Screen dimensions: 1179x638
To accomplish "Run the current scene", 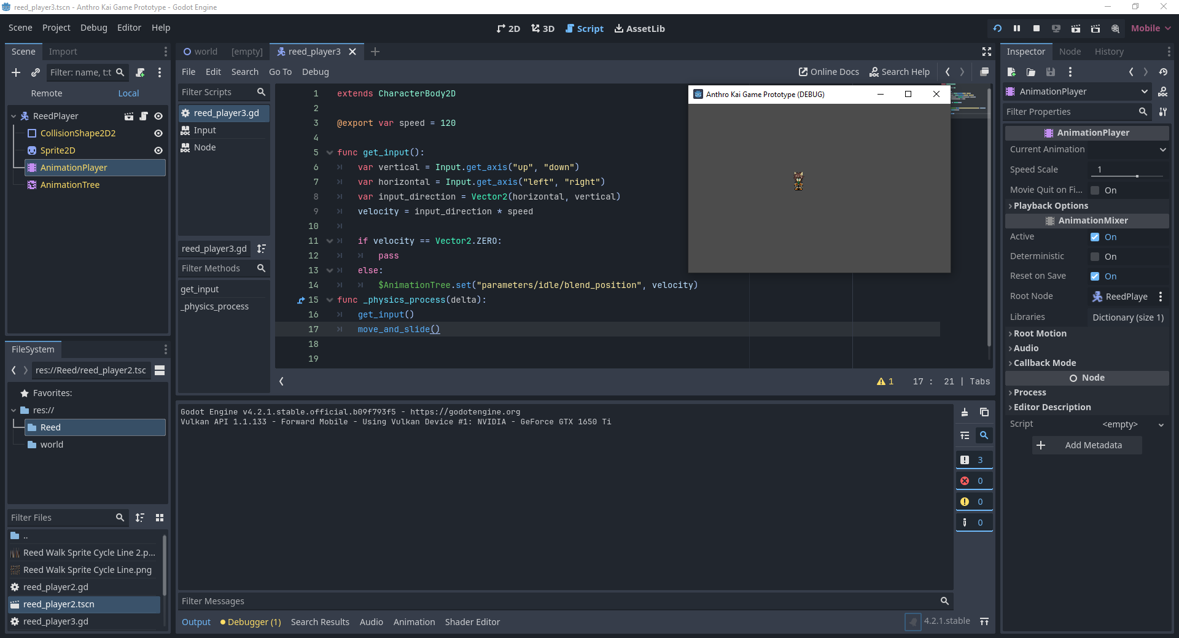I will [1076, 29].
